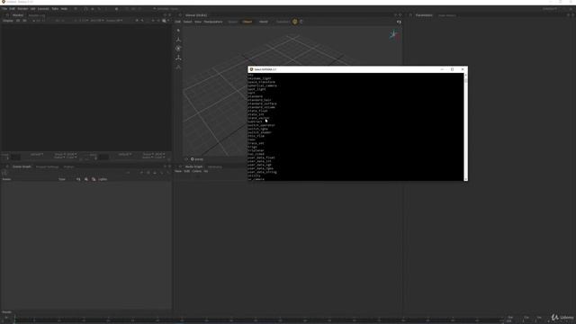This screenshot has height=324, width=576.
Task: Switch to the Scene Graph tab
Action: pyautogui.click(x=22, y=166)
